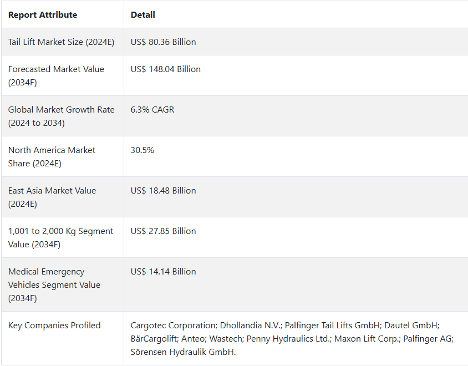Click the 6.3% CAGR value
Viewport: 468px width, 366px height.
(152, 110)
